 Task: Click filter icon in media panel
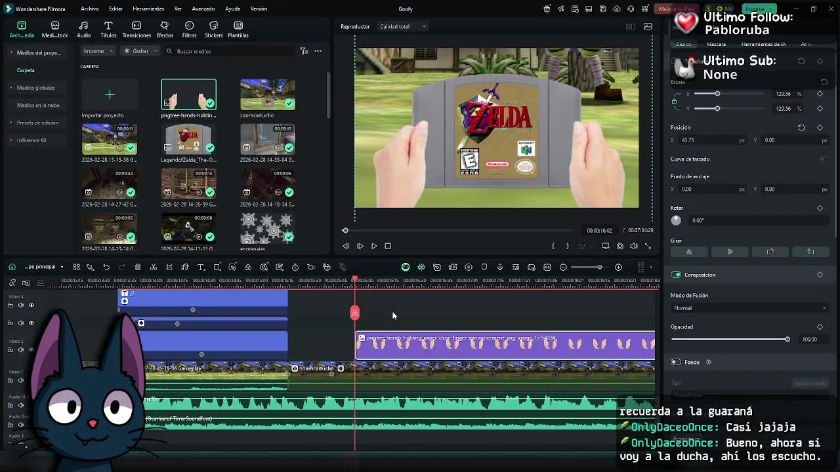click(x=304, y=51)
